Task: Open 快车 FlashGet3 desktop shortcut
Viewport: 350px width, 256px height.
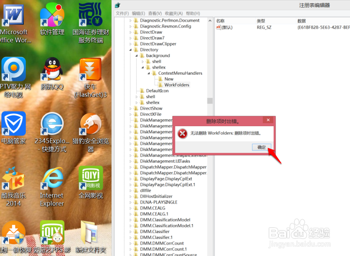Action: point(90,69)
